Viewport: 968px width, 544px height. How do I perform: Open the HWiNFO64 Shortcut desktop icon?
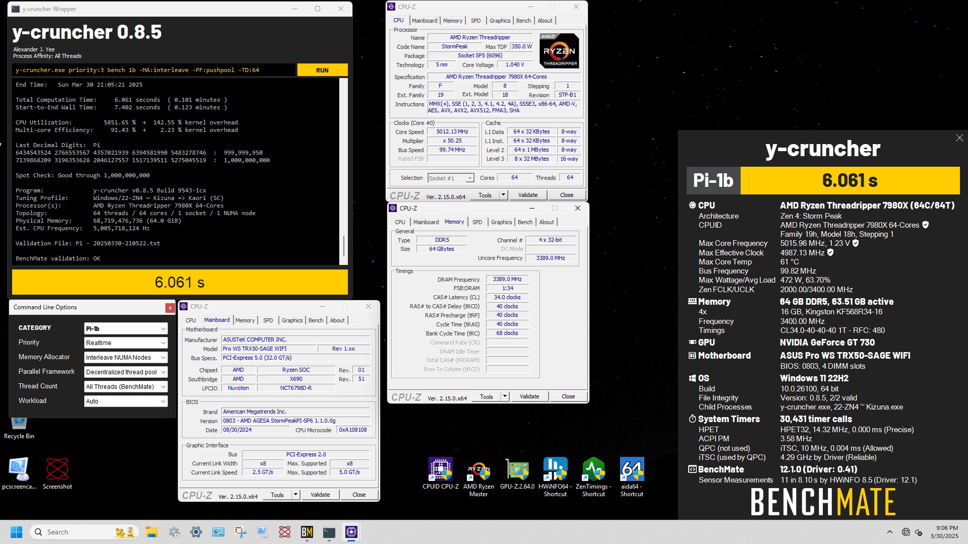(555, 477)
